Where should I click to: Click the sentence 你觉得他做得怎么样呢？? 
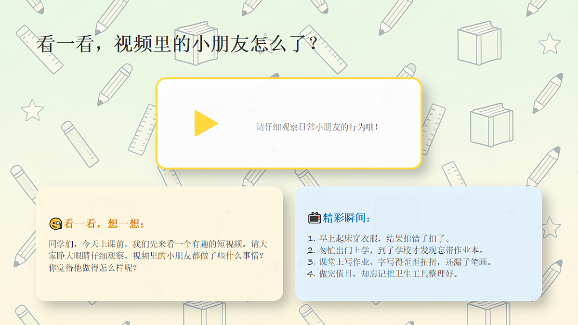[x=93, y=268]
